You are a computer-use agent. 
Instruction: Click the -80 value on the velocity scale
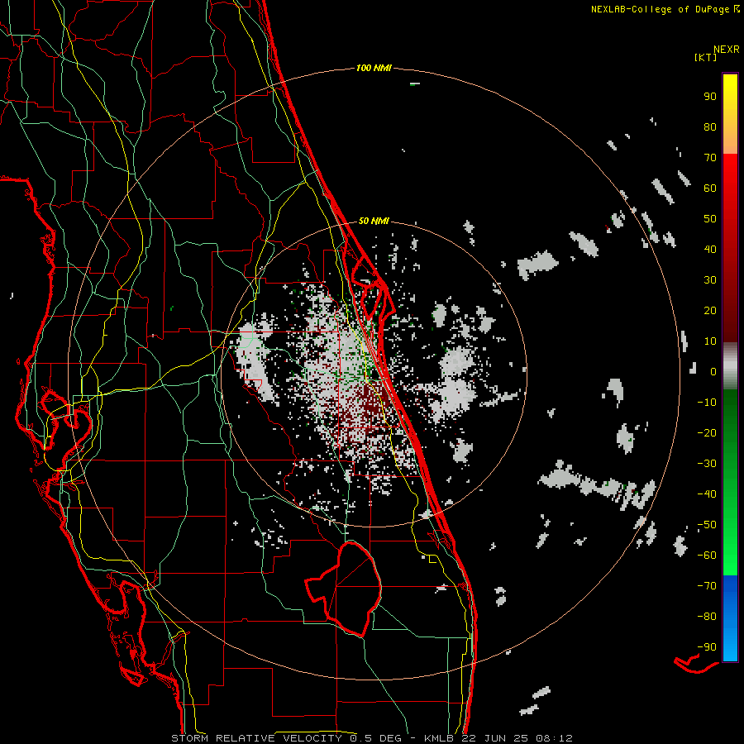(x=707, y=617)
